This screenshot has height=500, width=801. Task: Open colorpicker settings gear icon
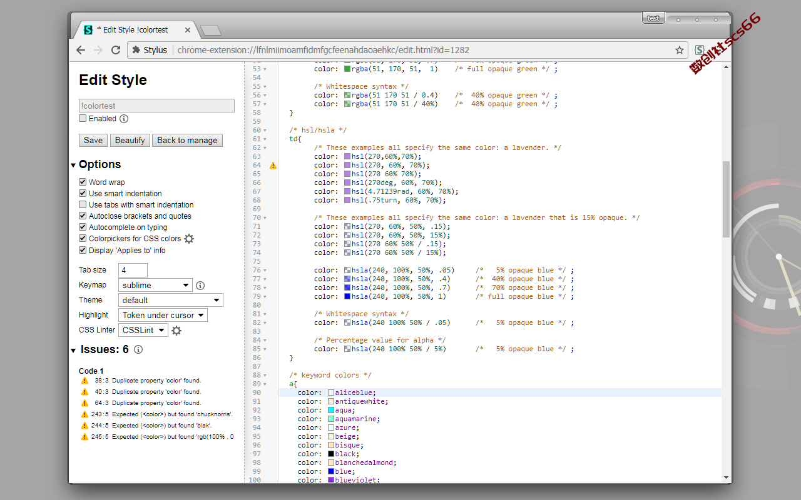[x=189, y=239]
